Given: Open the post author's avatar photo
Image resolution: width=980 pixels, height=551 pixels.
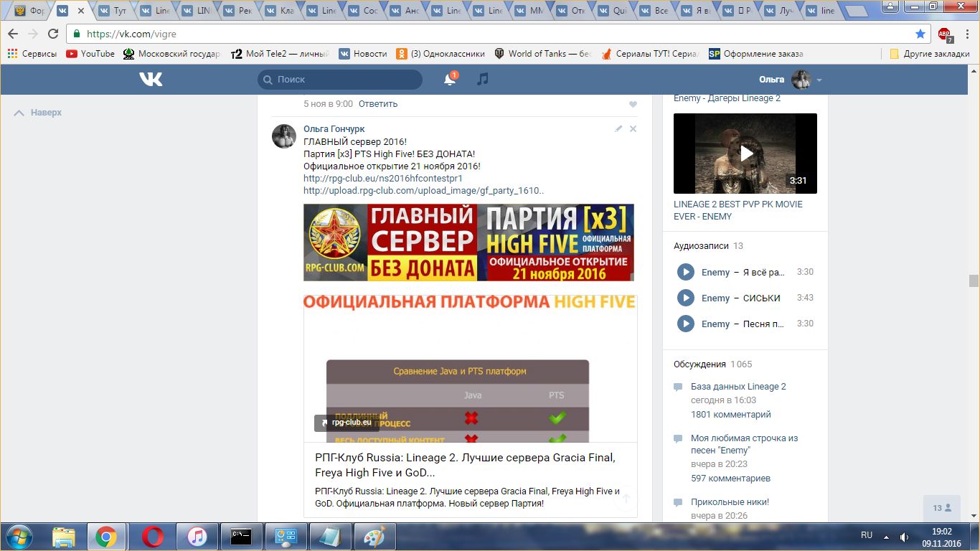Looking at the screenshot, I should pos(284,136).
